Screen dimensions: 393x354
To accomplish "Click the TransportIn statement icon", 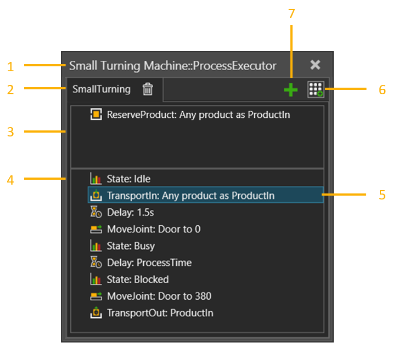I will 96,196.
